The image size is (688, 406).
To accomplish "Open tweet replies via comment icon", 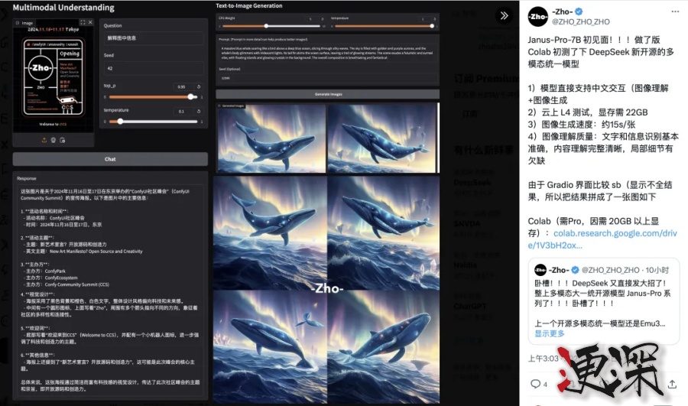I will [x=536, y=382].
